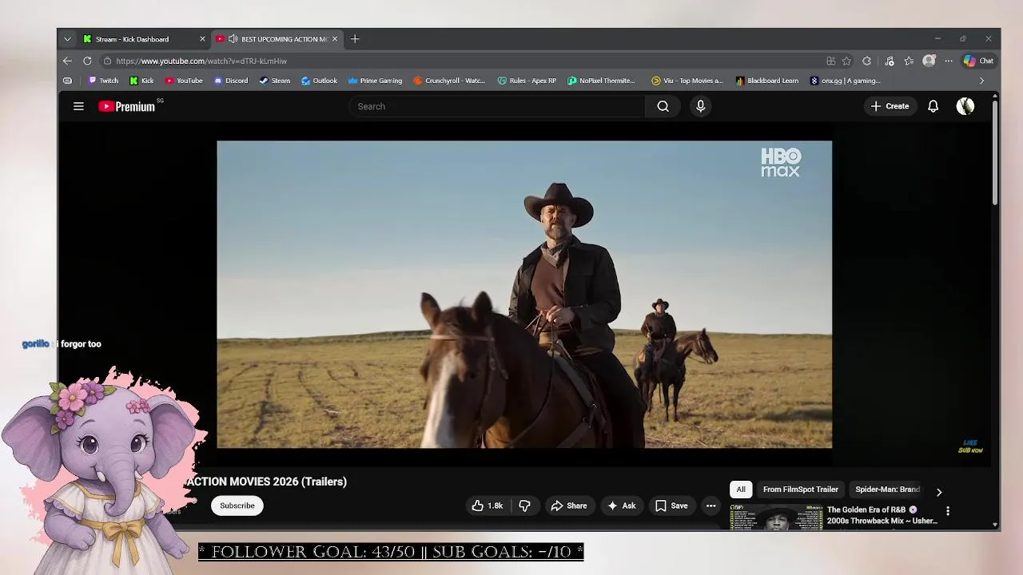This screenshot has height=575, width=1023.
Task: Click the YouTube search magnifier button
Action: pyautogui.click(x=663, y=106)
